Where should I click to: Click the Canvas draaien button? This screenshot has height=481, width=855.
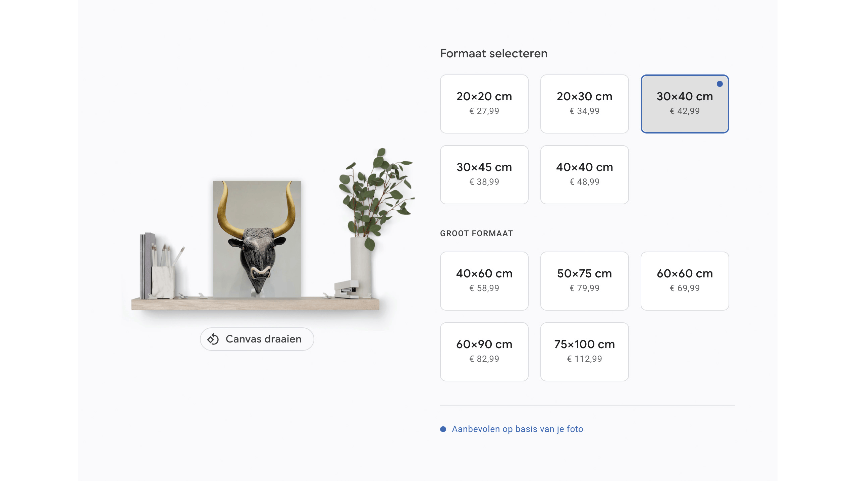tap(257, 339)
